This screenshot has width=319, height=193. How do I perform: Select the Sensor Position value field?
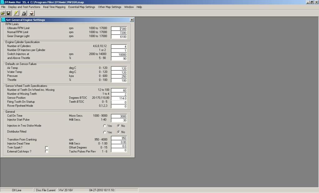click(x=119, y=98)
